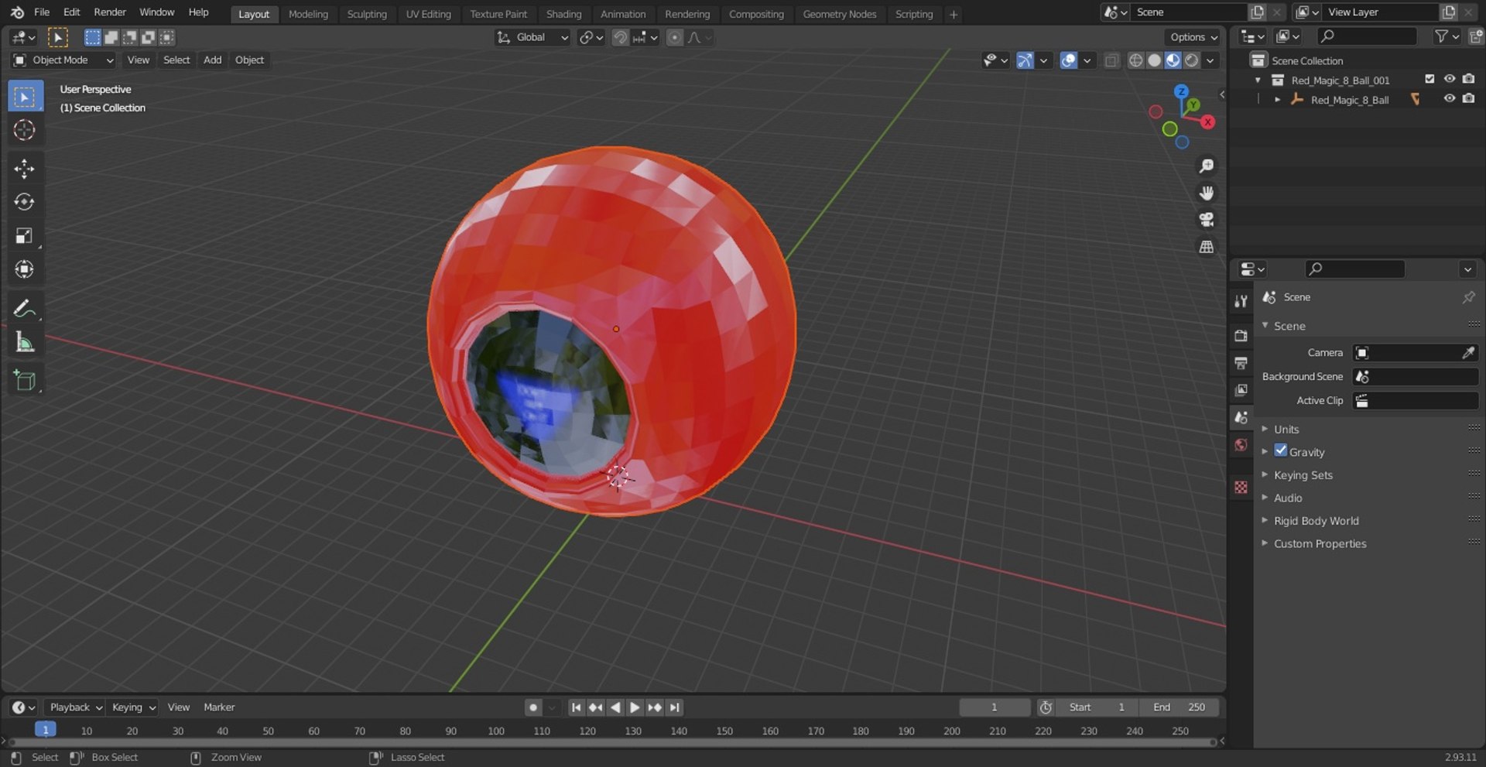Select the Measure tool
The width and height of the screenshot is (1486, 767).
click(25, 342)
